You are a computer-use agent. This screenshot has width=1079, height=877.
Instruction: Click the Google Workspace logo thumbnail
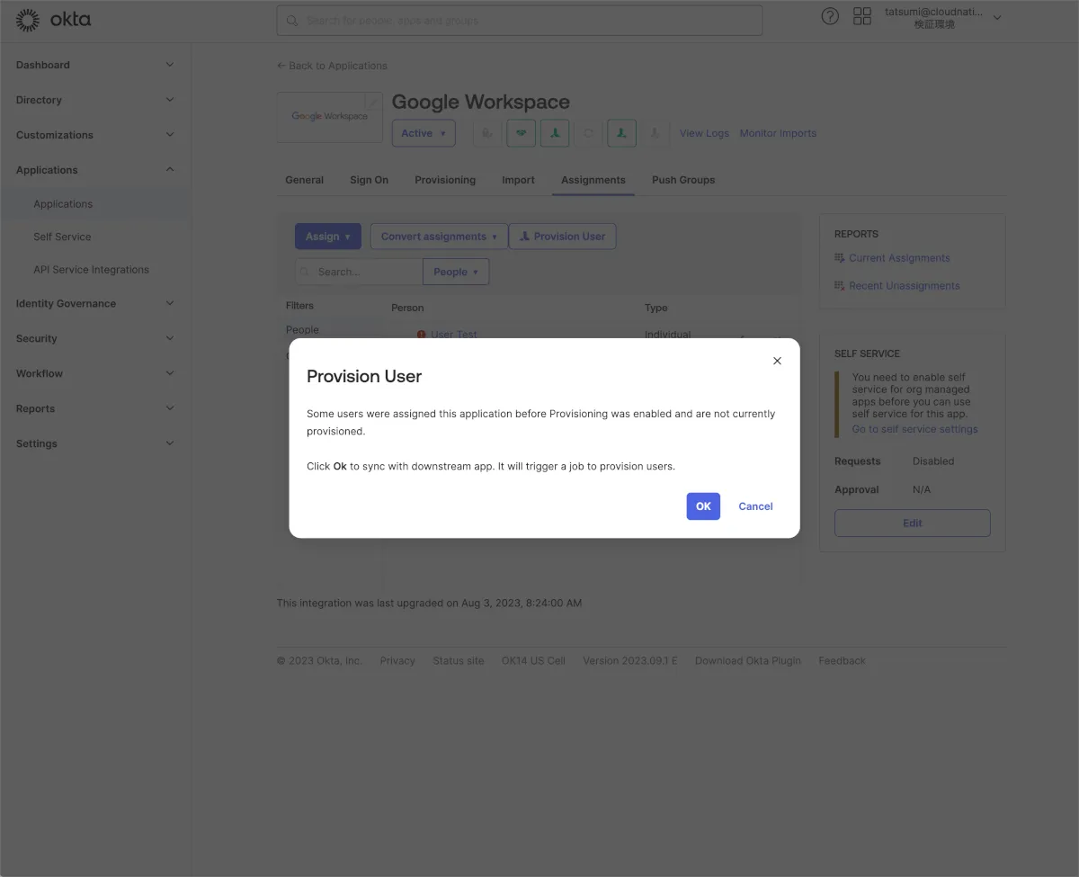click(x=329, y=117)
